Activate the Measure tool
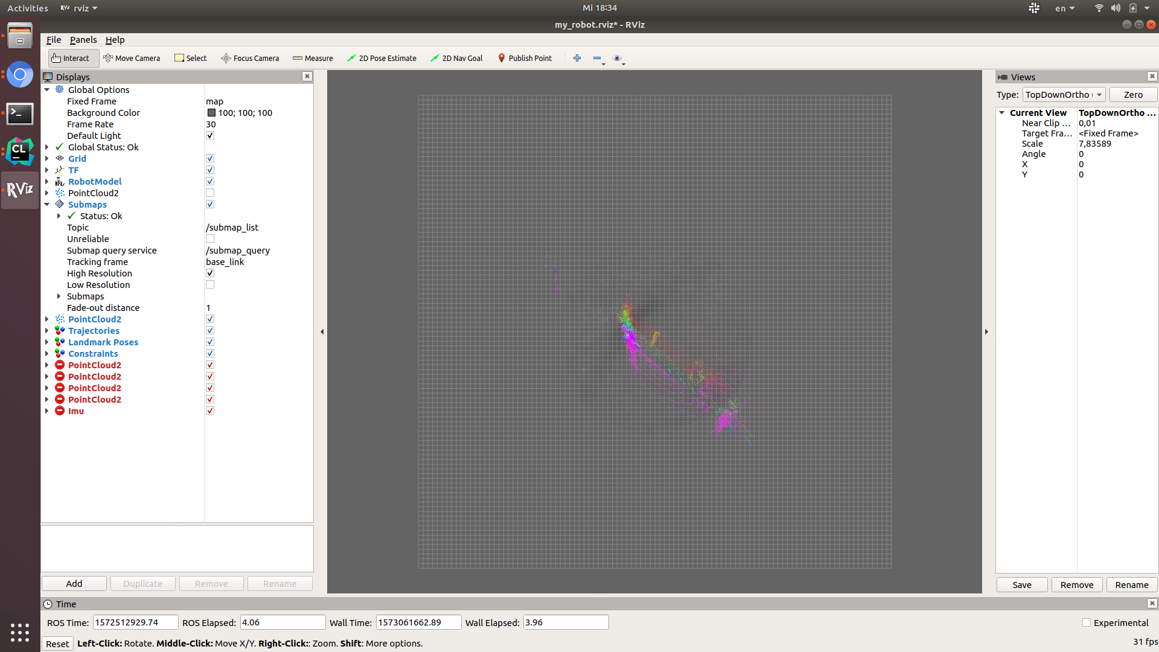The width and height of the screenshot is (1159, 652). [x=313, y=58]
